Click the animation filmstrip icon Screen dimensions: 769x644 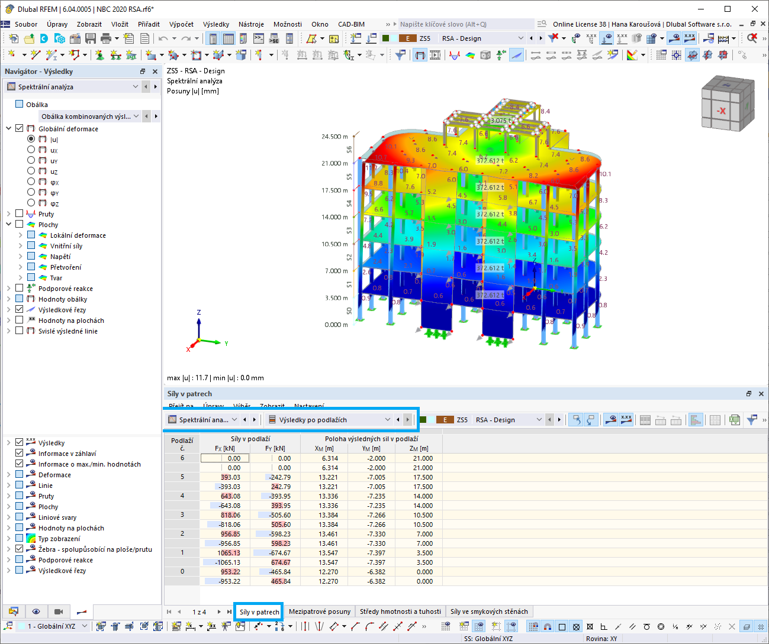point(435,55)
